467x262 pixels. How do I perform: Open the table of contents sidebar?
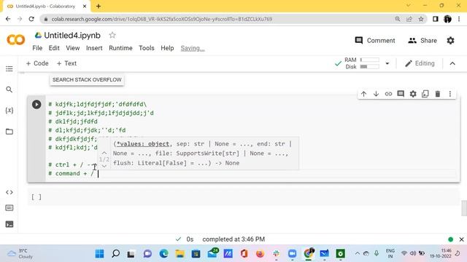pos(9,69)
